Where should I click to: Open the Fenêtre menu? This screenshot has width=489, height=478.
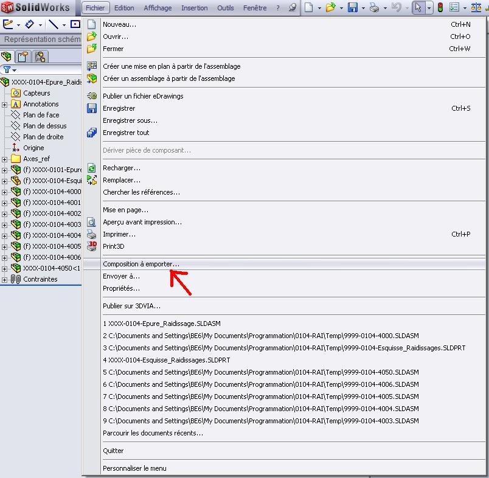click(255, 8)
